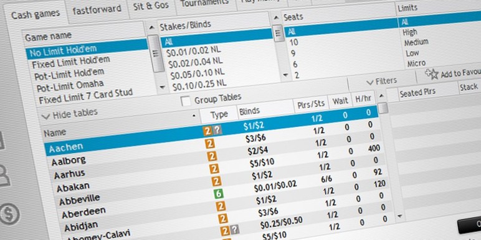
Task: Click the Game name list scrollbar thumb
Action: 157,54
